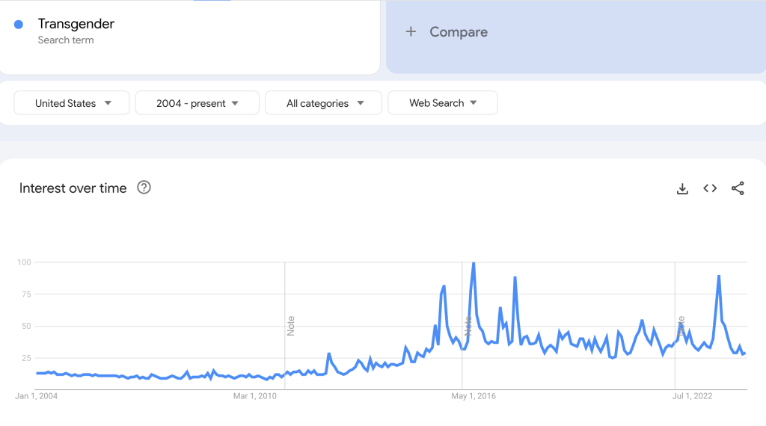The image size is (766, 426).
Task: Click the Interest over time heading
Action: tap(73, 188)
